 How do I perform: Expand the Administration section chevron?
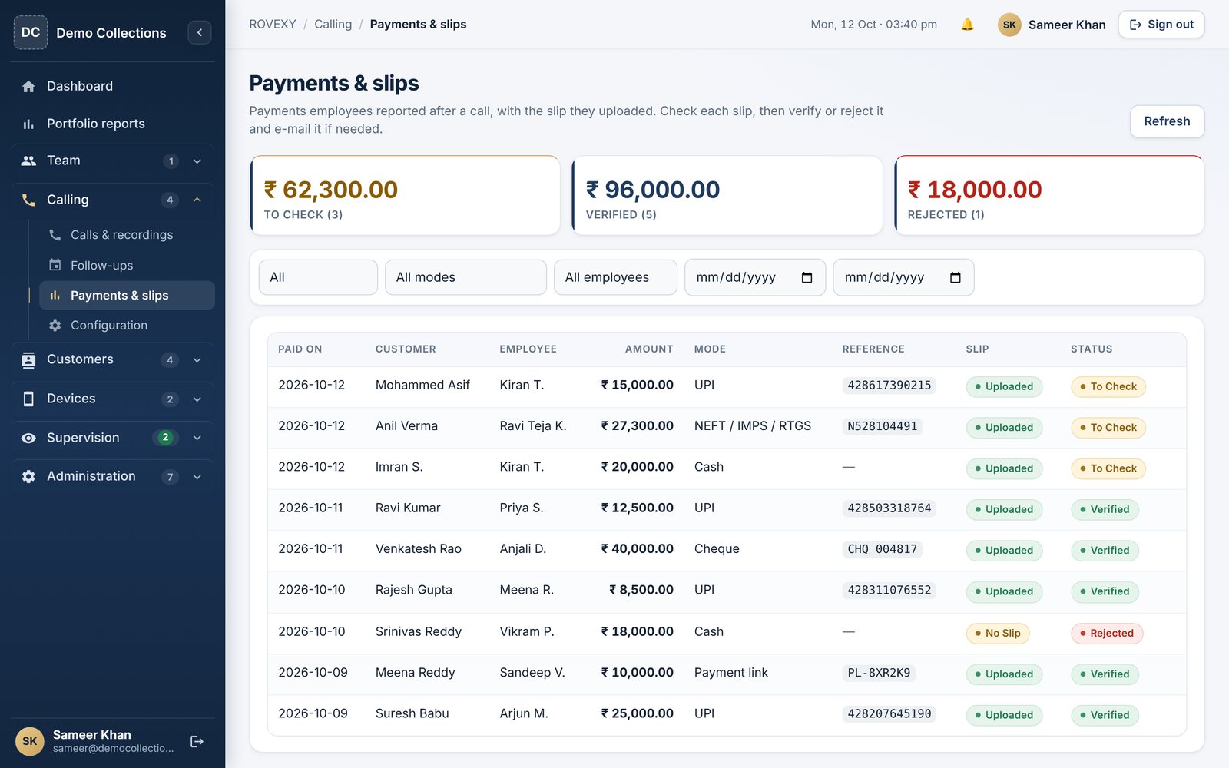coord(197,477)
